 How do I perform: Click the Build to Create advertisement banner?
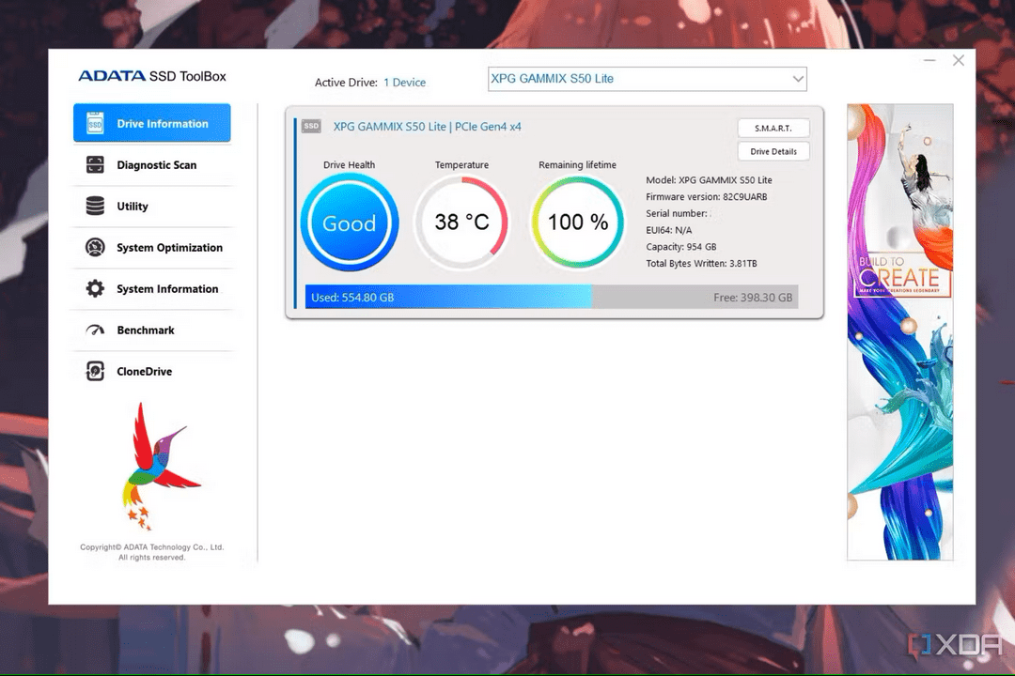[899, 331]
